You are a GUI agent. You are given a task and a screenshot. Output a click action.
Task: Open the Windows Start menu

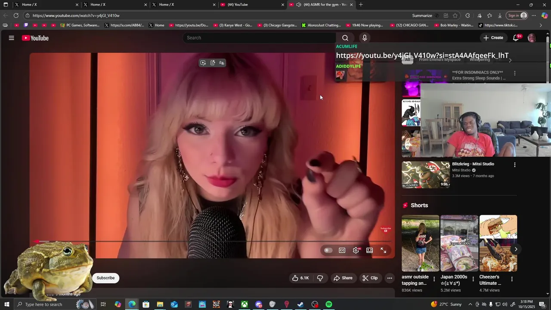(x=6, y=304)
